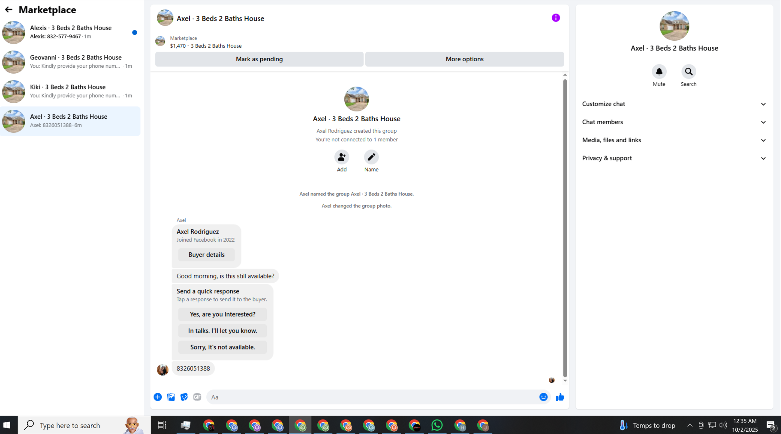
Task: Choose a sticker icon
Action: (x=184, y=397)
